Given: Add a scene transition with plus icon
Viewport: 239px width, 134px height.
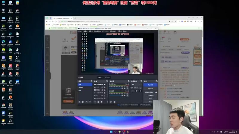Looking at the screenshot, I should point(133,91).
